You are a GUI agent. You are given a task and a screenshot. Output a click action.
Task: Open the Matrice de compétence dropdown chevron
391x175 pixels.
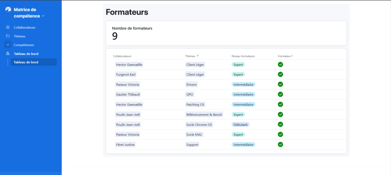(x=43, y=16)
